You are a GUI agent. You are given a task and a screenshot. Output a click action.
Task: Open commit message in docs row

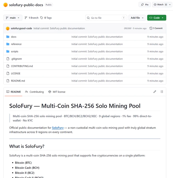point(97,37)
